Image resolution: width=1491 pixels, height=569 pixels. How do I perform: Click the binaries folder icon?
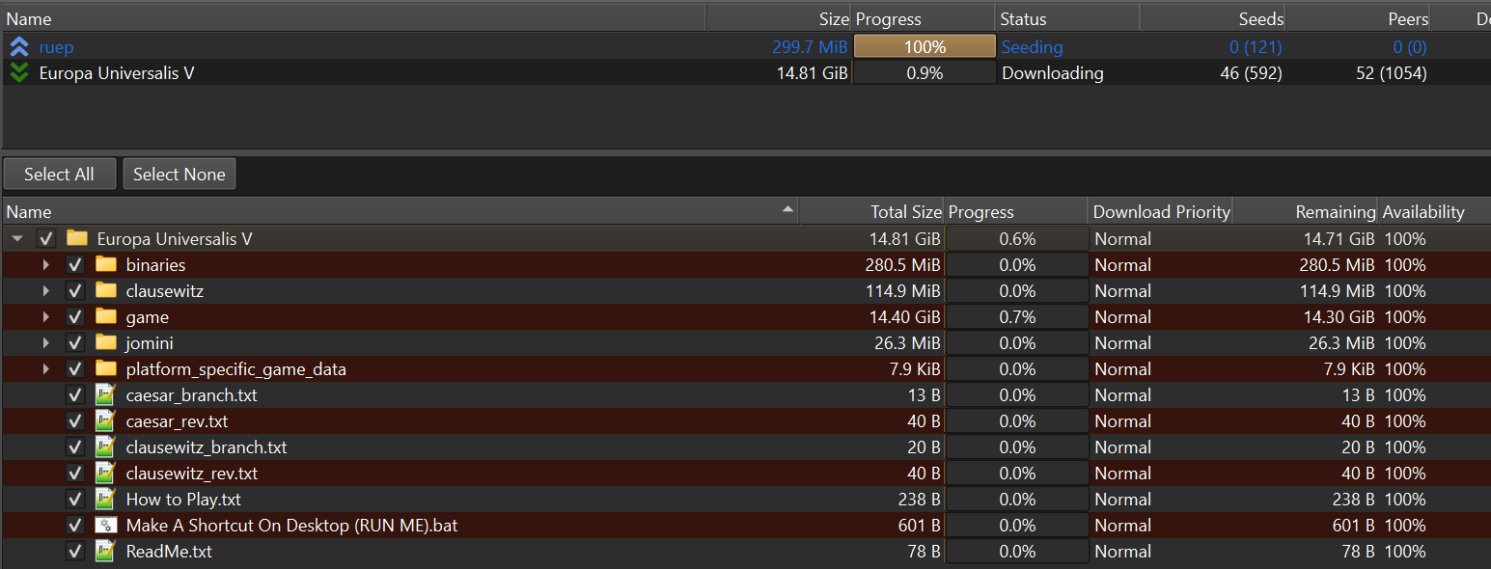point(106,264)
